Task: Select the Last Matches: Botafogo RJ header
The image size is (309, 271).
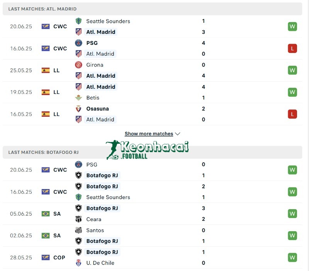Action: 43,152
